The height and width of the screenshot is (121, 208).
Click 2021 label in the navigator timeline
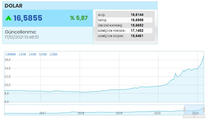pyautogui.click(x=195, y=113)
